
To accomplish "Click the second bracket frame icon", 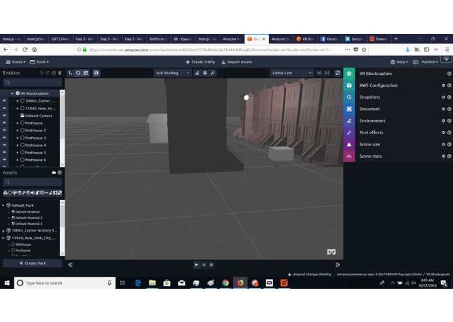I will click(x=327, y=73).
